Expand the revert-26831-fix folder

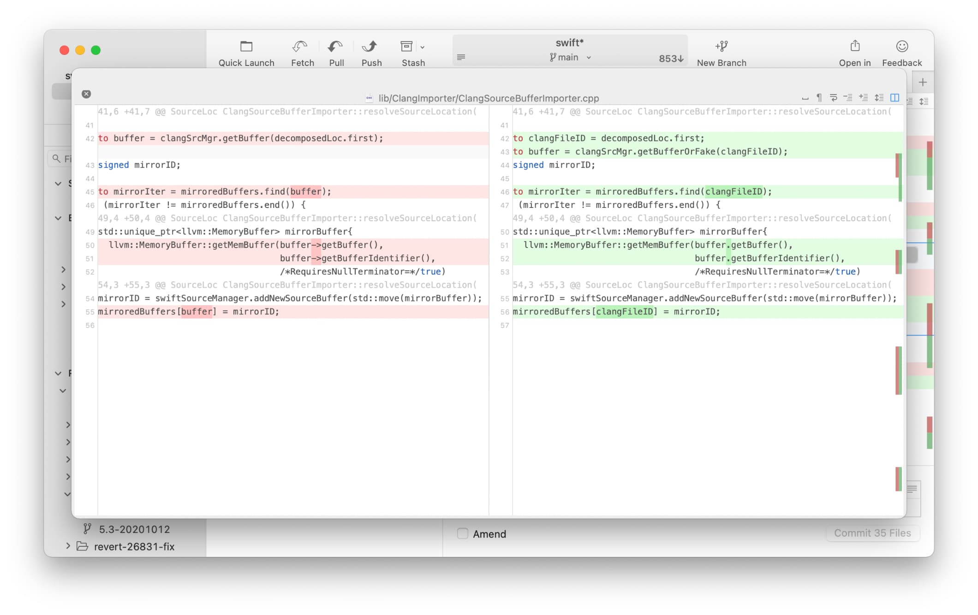(68, 546)
